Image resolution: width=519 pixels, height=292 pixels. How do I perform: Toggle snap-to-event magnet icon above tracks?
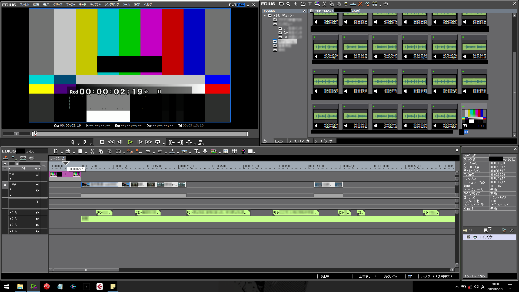(32, 158)
